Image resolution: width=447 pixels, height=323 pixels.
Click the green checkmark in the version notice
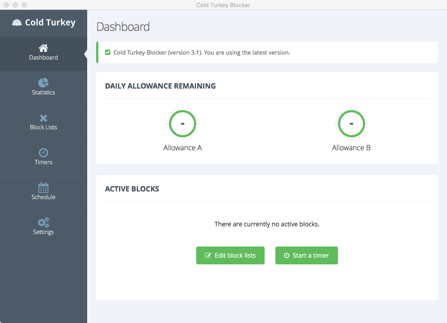[108, 52]
